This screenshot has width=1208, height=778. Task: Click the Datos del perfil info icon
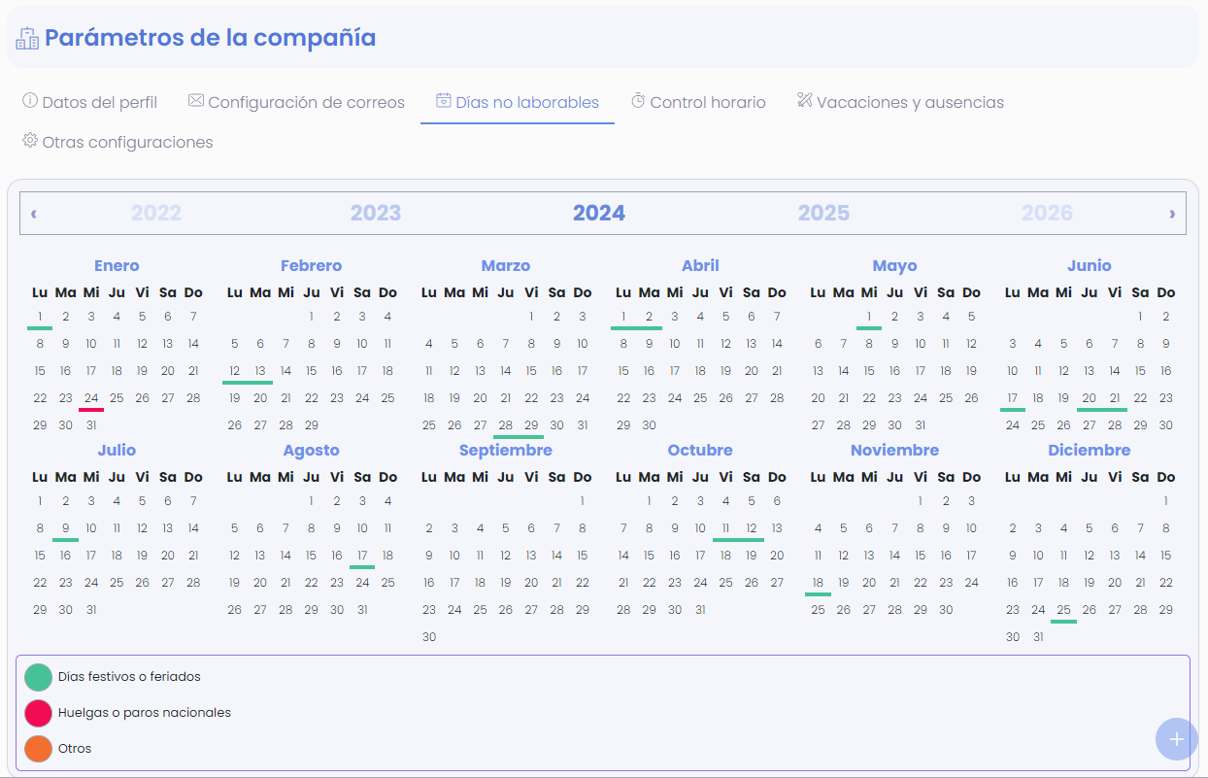tap(30, 101)
